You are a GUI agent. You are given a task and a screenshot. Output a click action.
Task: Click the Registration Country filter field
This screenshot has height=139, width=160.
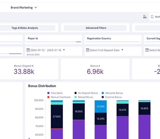pyautogui.click(x=113, y=40)
